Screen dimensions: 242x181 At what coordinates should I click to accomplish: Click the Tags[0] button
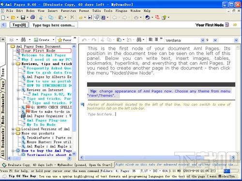pos(19,25)
